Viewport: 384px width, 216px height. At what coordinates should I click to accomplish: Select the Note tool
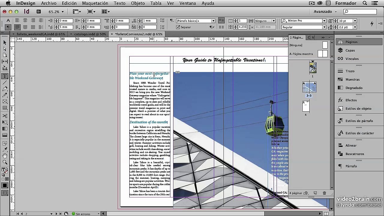(5, 143)
